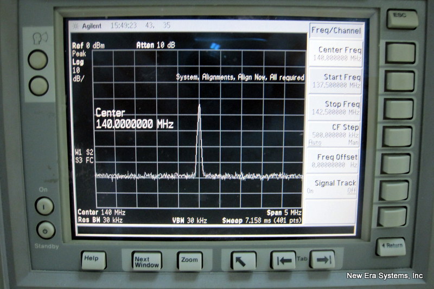Viewport: 434px width, 289px height.
Task: Push lower round button under headphone icon
Action: tap(39, 86)
